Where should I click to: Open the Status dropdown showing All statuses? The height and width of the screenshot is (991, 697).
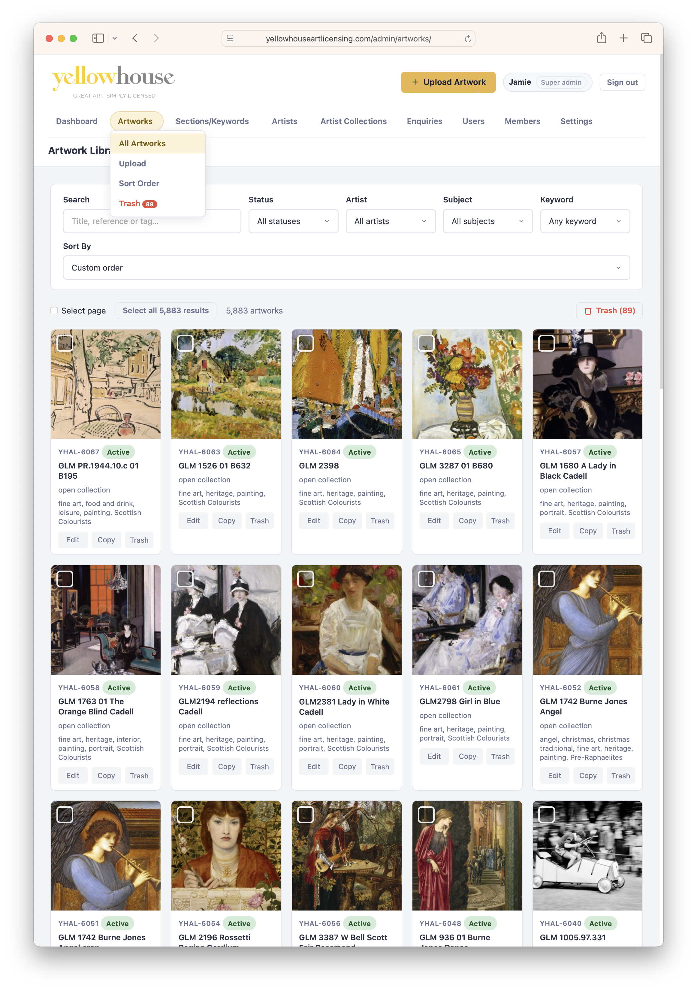(293, 221)
